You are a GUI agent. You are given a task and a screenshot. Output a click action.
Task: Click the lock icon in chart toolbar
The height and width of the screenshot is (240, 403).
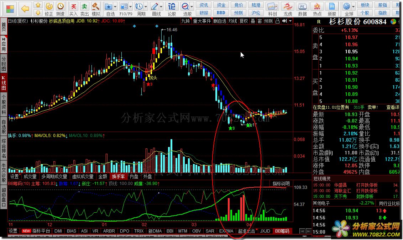pyautogui.click(x=277, y=21)
